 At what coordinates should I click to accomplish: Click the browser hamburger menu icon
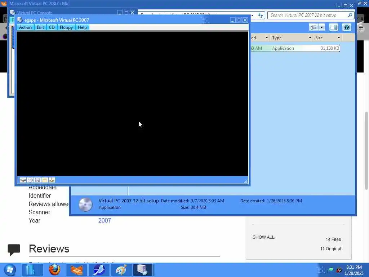tap(361, 28)
